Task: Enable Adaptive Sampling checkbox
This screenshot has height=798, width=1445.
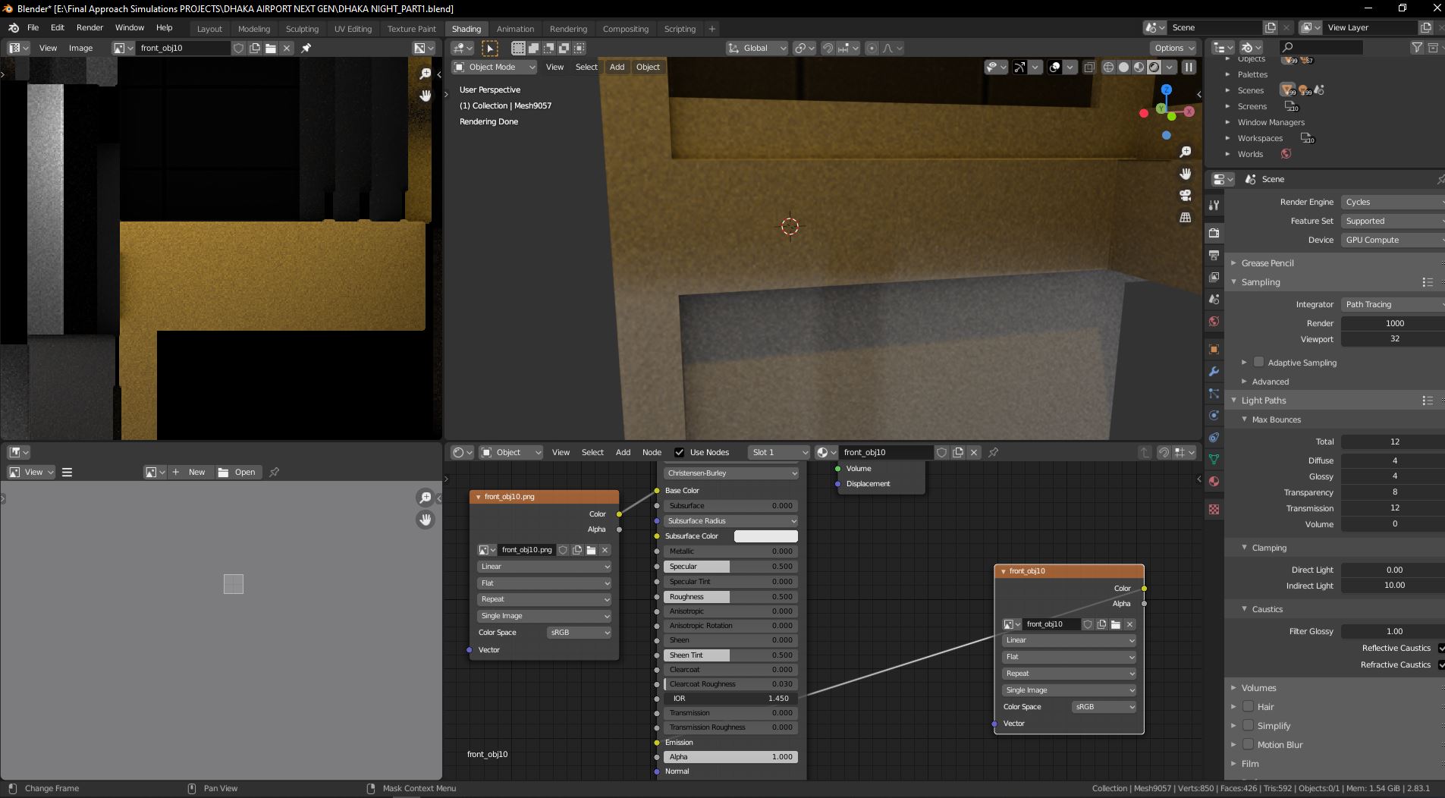Action: point(1258,362)
